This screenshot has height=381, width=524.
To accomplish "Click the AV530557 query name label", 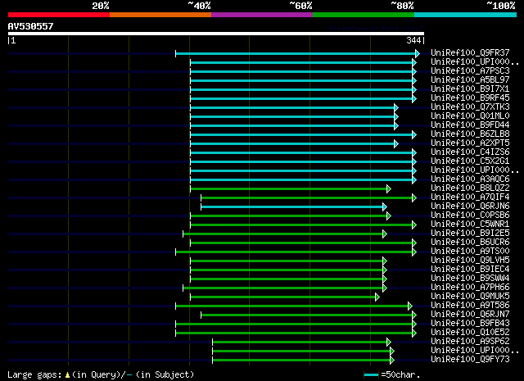I will [31, 26].
